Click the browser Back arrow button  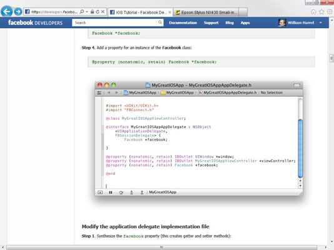[x=7, y=11]
